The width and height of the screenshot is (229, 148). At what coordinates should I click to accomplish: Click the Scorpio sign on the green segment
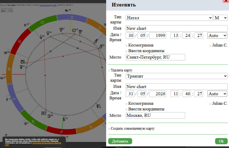tap(33, 122)
